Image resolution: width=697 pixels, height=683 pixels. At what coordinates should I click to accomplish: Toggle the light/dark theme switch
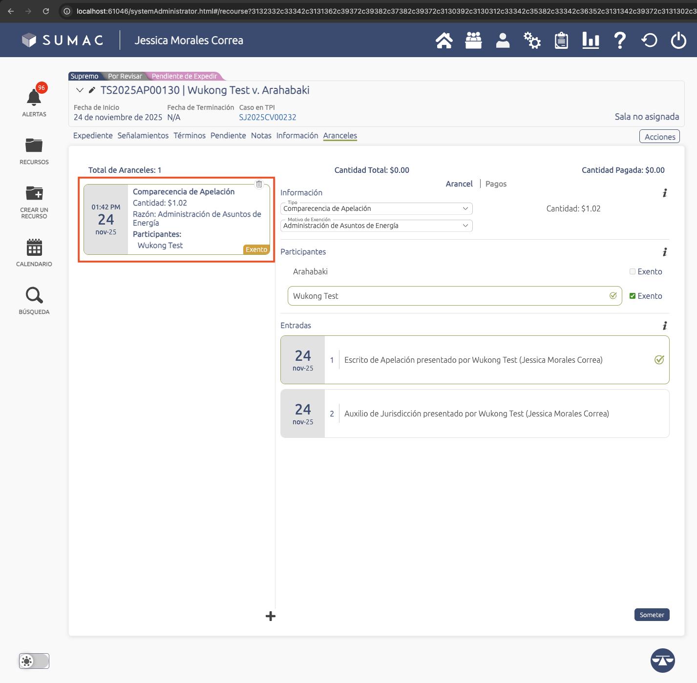[x=34, y=661]
